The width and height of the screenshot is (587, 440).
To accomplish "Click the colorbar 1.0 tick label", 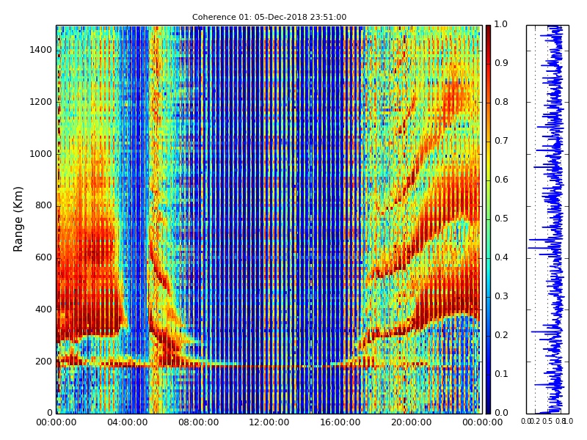I will 501,24.
